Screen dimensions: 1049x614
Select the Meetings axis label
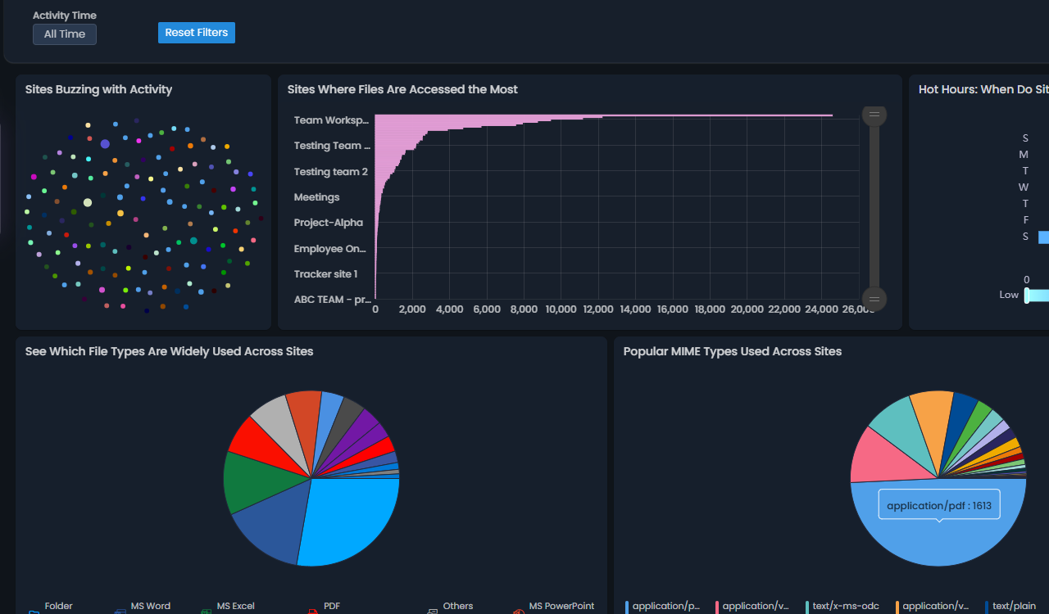(316, 196)
